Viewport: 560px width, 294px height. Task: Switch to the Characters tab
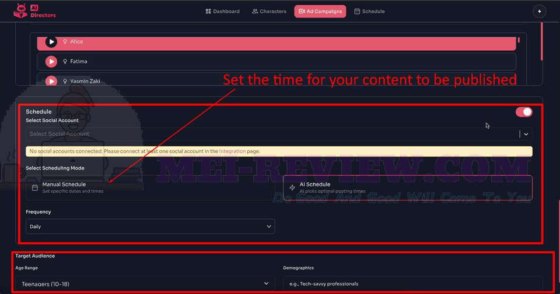(269, 12)
